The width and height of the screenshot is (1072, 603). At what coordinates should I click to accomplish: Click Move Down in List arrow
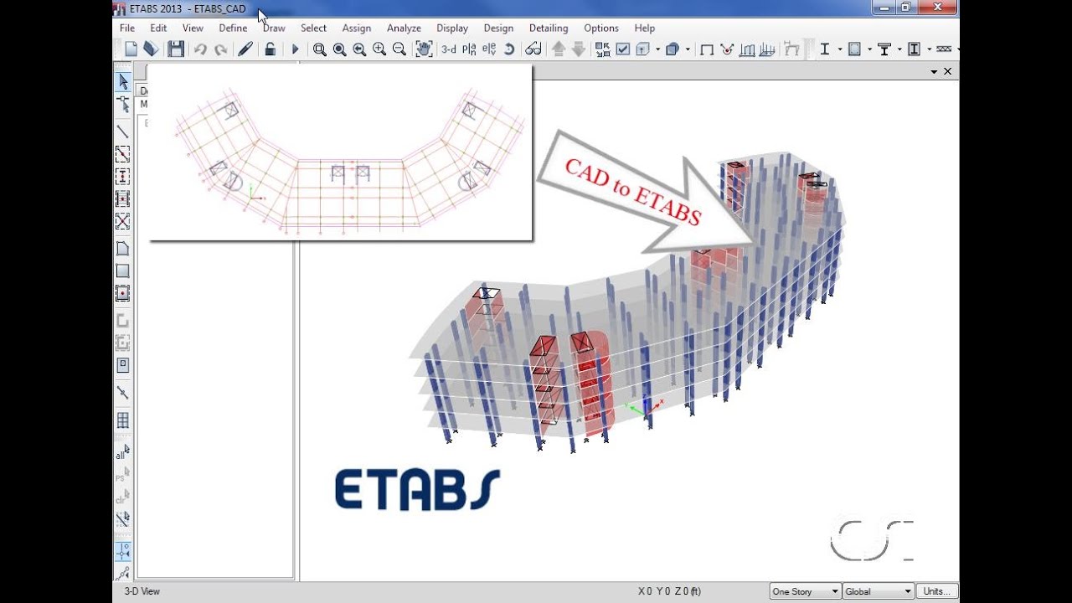point(579,49)
